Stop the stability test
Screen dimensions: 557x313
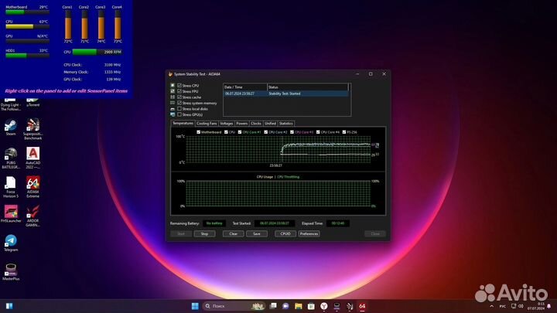pos(204,234)
